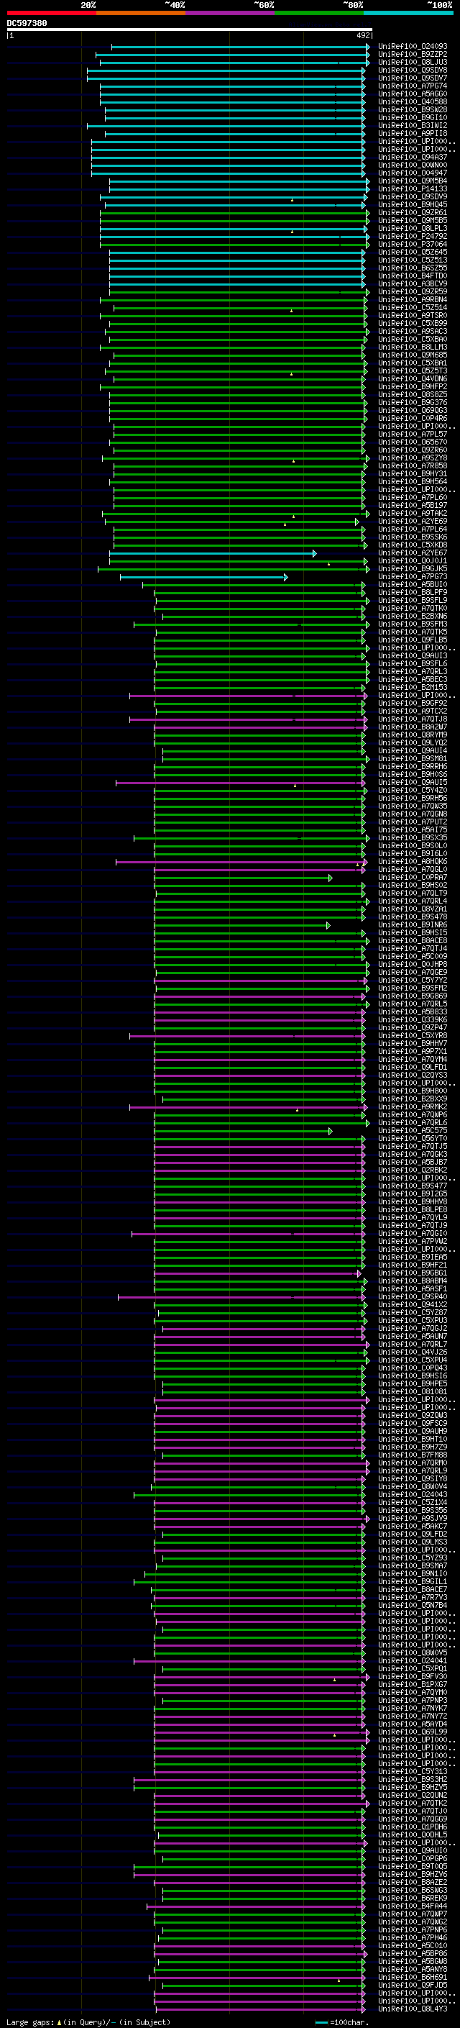Click the short green bar for UniRef100_B9INR6
The width and height of the screenshot is (460, 2028).
click(x=242, y=925)
